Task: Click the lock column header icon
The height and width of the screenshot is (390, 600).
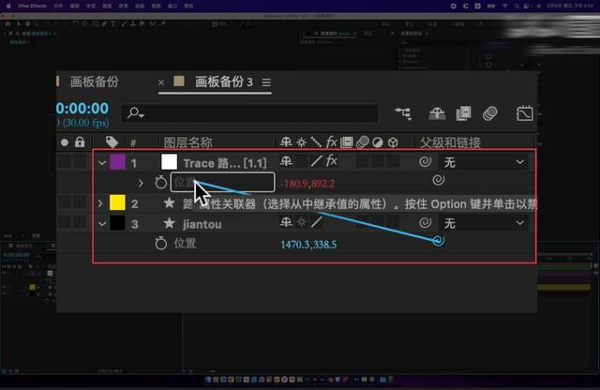Action: [x=80, y=142]
